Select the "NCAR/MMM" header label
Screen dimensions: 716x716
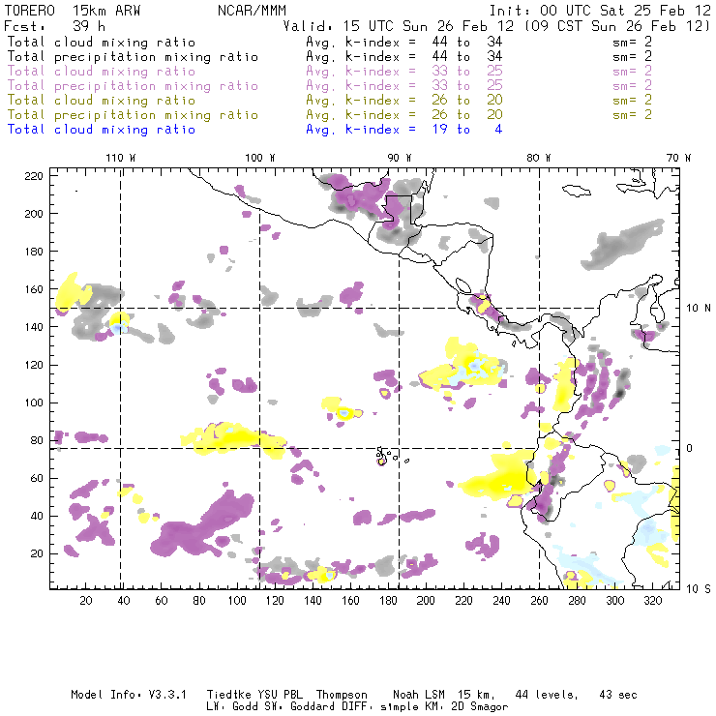252,11
